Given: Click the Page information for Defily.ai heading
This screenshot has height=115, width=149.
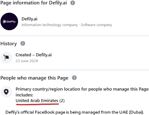Looking at the screenshot, I should click(34, 3).
